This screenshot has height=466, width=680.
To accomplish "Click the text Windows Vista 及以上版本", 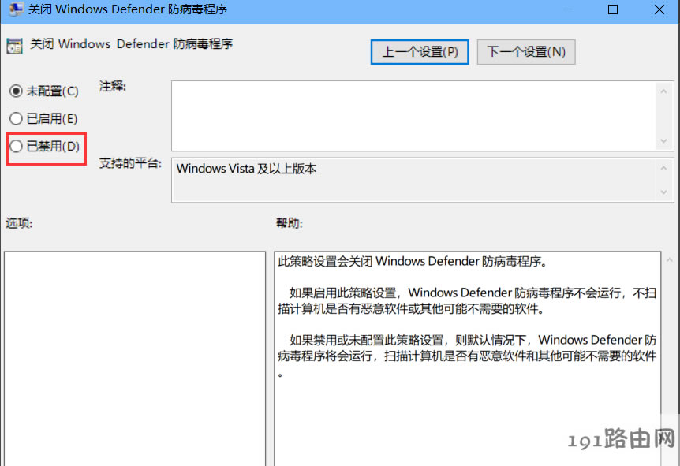I will point(246,169).
